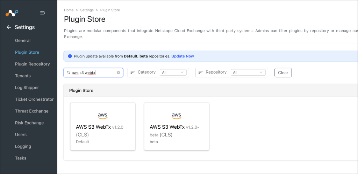The width and height of the screenshot is (358, 174).
Task: Click Plugin Store in the breadcrumb
Action: [x=110, y=10]
